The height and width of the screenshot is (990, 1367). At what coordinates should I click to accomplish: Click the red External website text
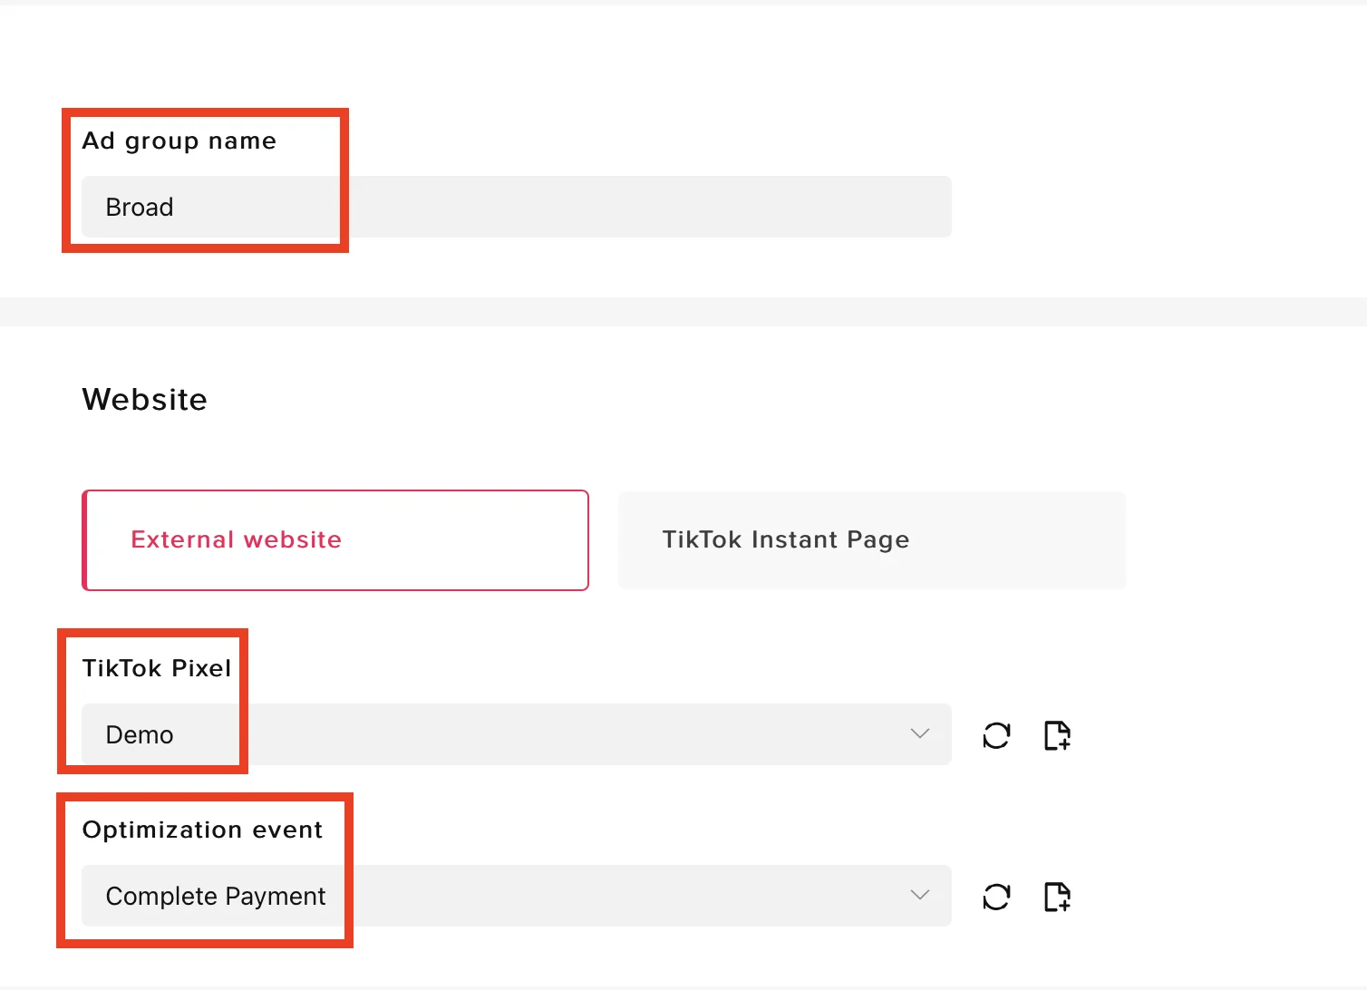[x=237, y=540]
